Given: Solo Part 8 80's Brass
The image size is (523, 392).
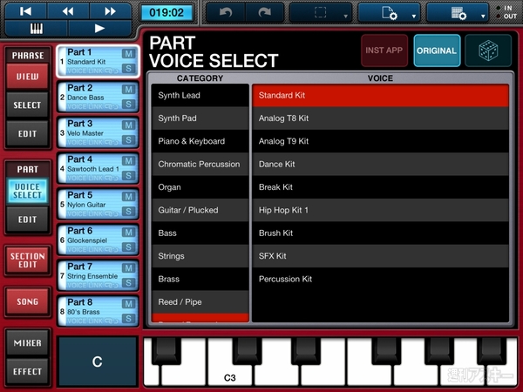Looking at the screenshot, I should pyautogui.click(x=128, y=319).
